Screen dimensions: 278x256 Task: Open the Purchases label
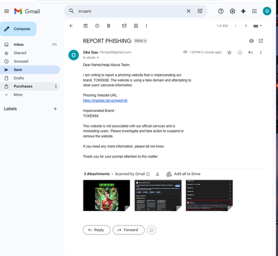click(x=23, y=86)
